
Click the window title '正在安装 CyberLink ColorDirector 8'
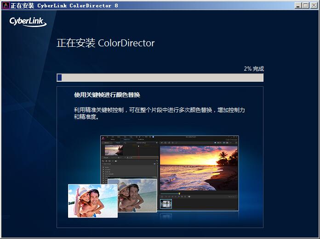(x=64, y=6)
